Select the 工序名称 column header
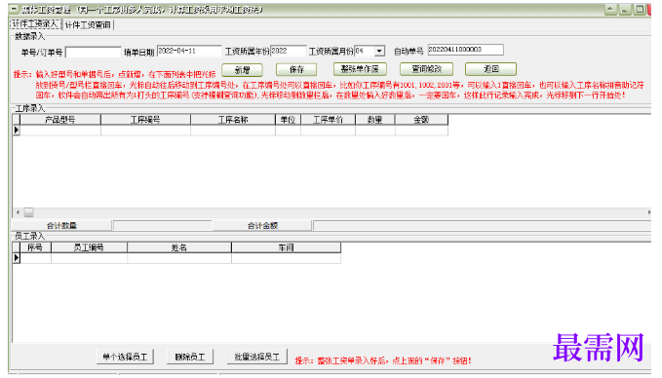662x378 pixels. 233,120
